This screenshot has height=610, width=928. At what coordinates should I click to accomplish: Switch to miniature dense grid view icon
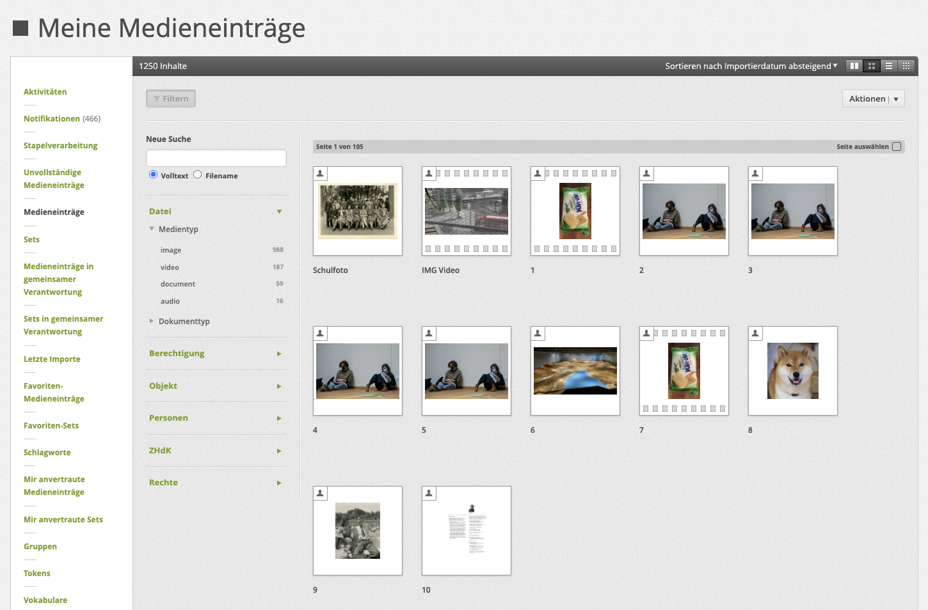click(x=906, y=66)
